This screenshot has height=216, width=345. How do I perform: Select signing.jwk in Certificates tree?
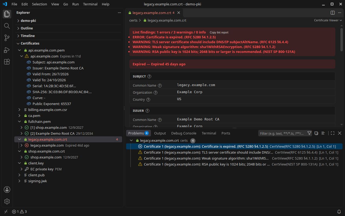point(68,181)
